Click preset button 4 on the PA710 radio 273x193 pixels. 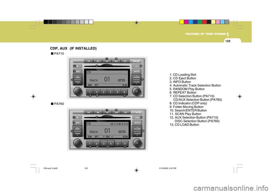tap(110, 92)
